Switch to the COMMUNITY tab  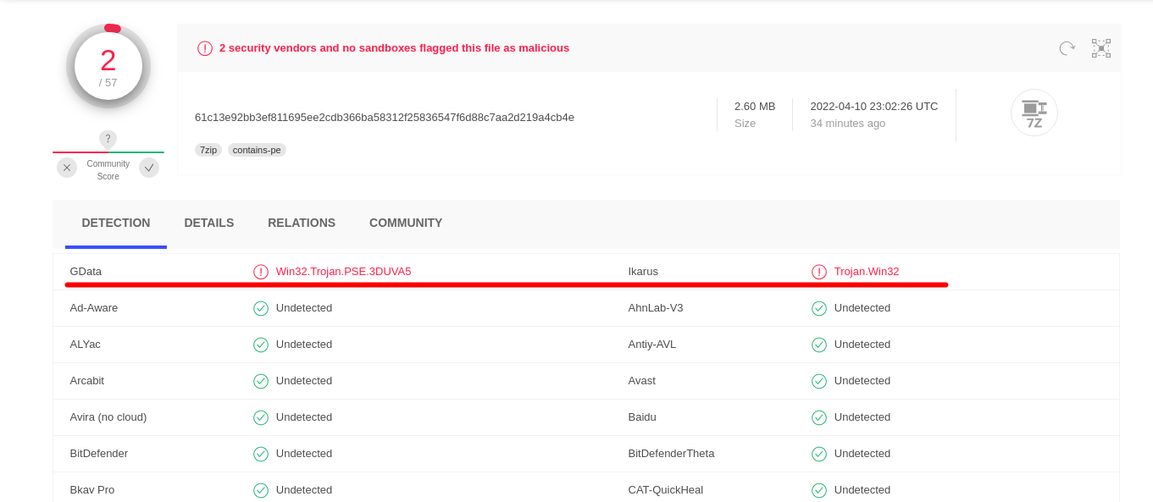point(405,223)
